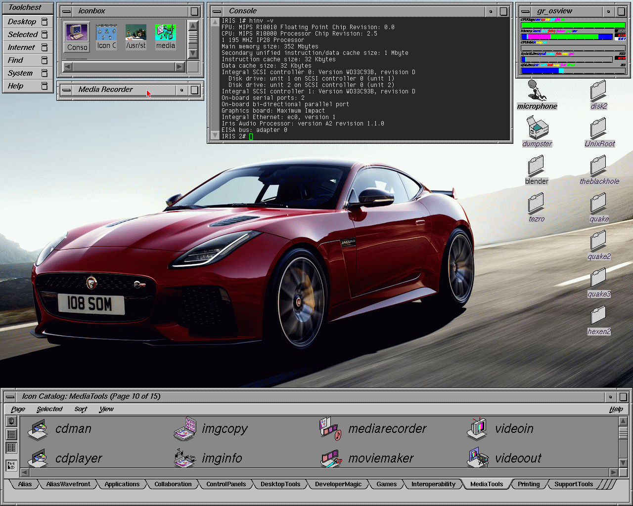The image size is (633, 506).
Task: Switch to the Games tab
Action: (x=386, y=484)
